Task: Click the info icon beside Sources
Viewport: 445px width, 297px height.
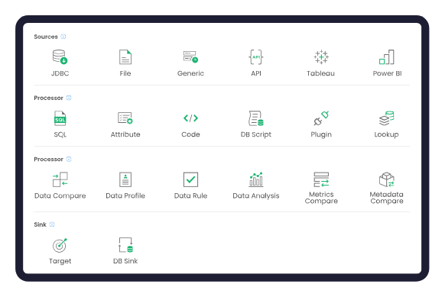Action: 63,37
